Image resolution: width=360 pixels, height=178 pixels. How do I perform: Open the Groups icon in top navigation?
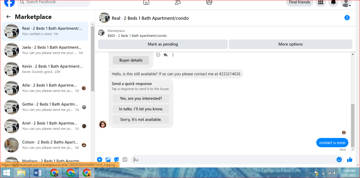point(209,2)
